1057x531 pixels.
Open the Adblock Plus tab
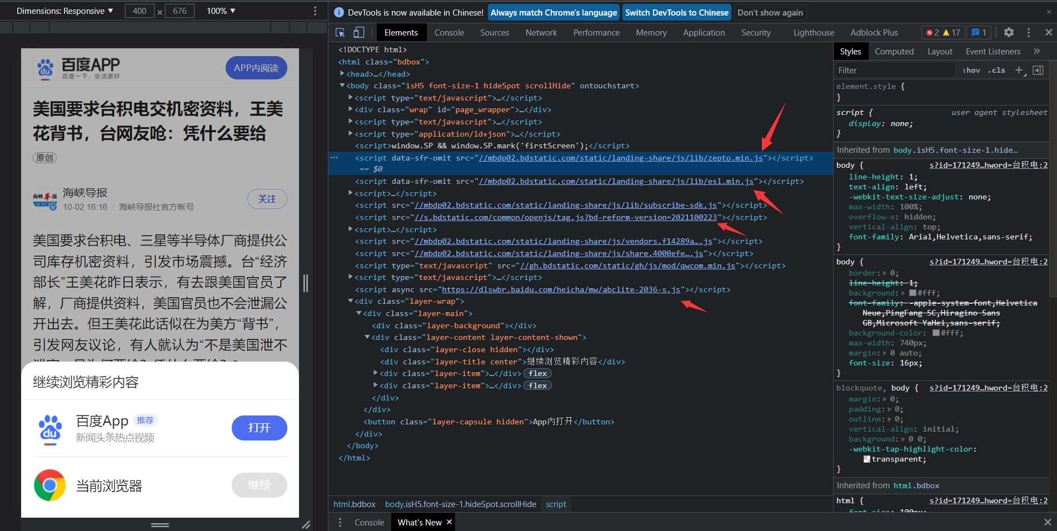point(874,33)
